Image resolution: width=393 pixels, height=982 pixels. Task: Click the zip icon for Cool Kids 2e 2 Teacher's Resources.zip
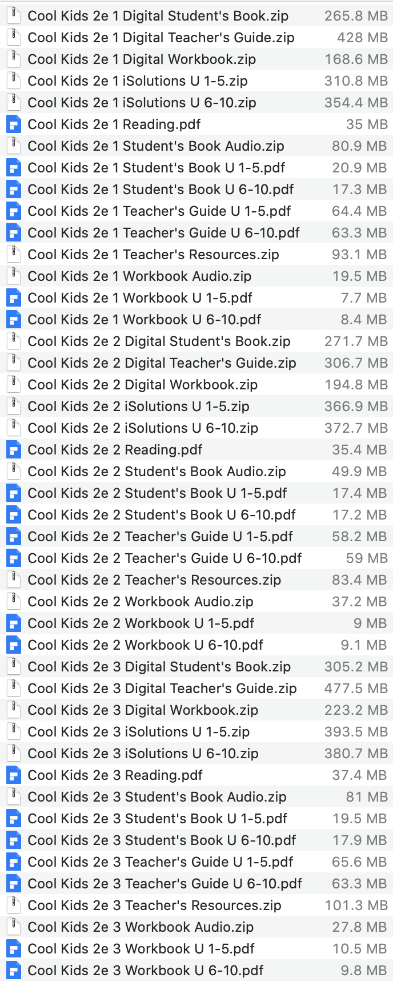point(13,580)
